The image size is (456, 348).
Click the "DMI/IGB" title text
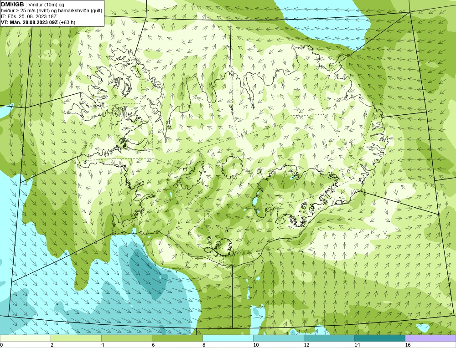click(12, 5)
